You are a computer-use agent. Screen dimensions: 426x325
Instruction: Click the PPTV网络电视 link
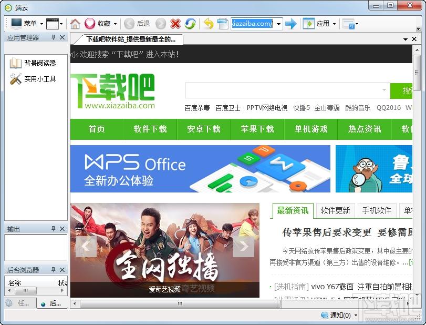267,108
